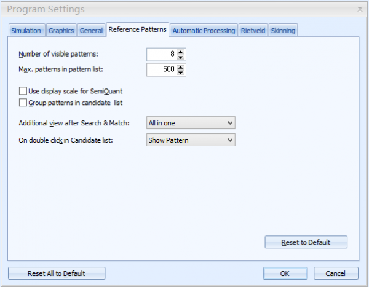This screenshot has width=369, height=287.
Task: Increase max patterns in pattern list
Action: 180,67
